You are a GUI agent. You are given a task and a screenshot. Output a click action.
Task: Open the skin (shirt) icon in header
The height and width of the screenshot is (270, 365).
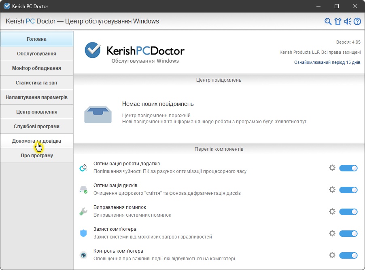tap(338, 21)
